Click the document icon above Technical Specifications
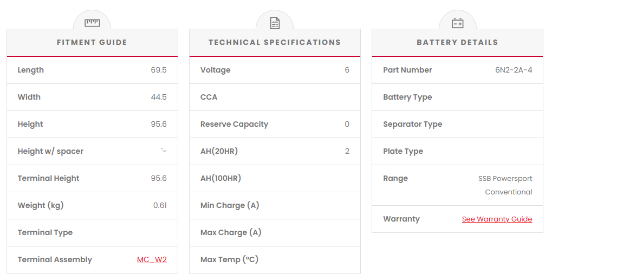 [275, 23]
